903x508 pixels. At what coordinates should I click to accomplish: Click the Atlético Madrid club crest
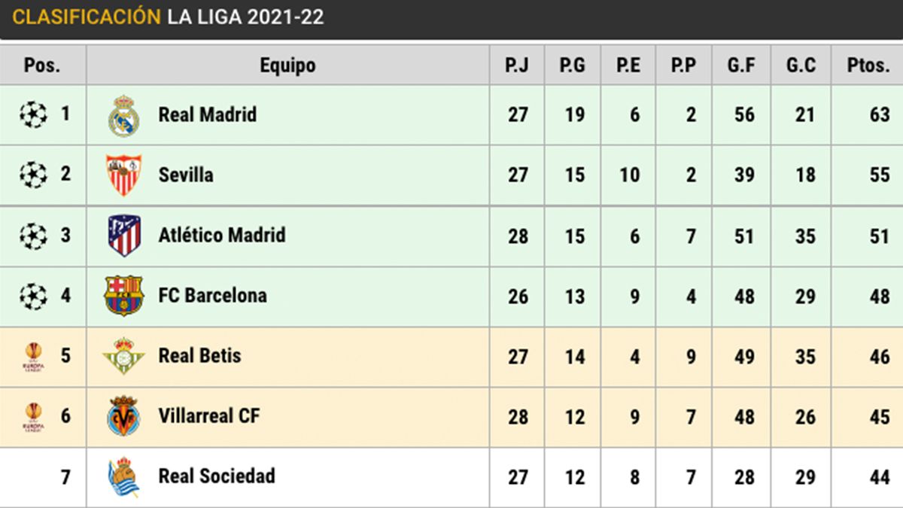coord(123,236)
